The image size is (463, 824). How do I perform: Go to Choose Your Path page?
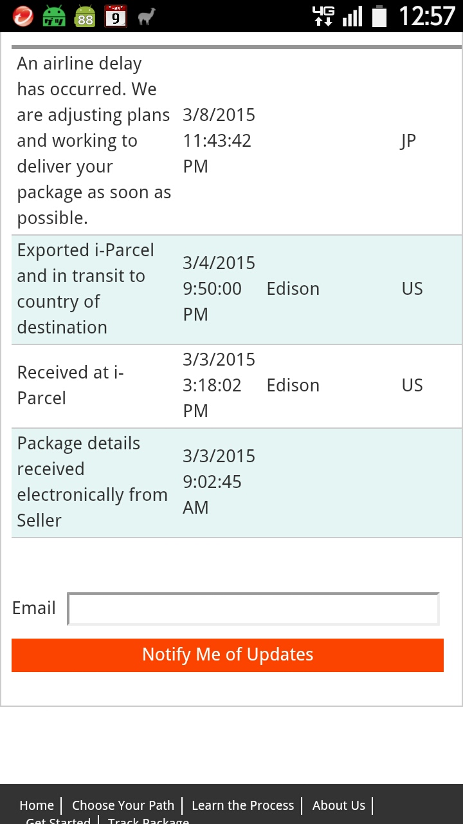coord(123,805)
